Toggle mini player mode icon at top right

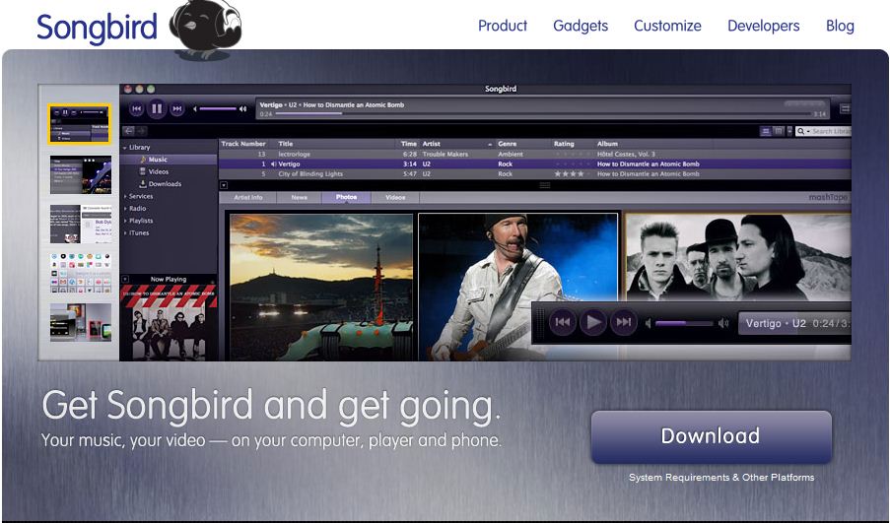pyautogui.click(x=845, y=108)
